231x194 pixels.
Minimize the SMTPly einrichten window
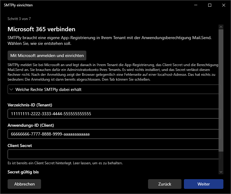click(196, 5)
